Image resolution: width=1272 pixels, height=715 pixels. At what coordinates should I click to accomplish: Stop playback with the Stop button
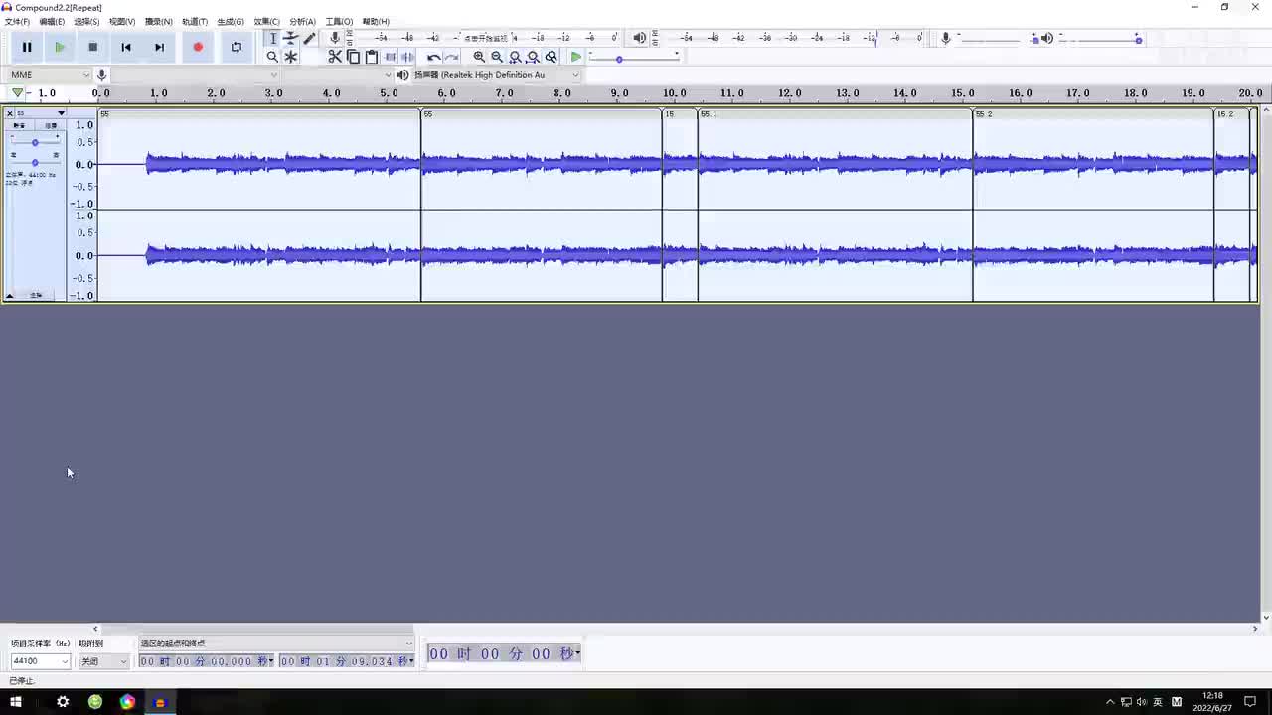pyautogui.click(x=93, y=47)
